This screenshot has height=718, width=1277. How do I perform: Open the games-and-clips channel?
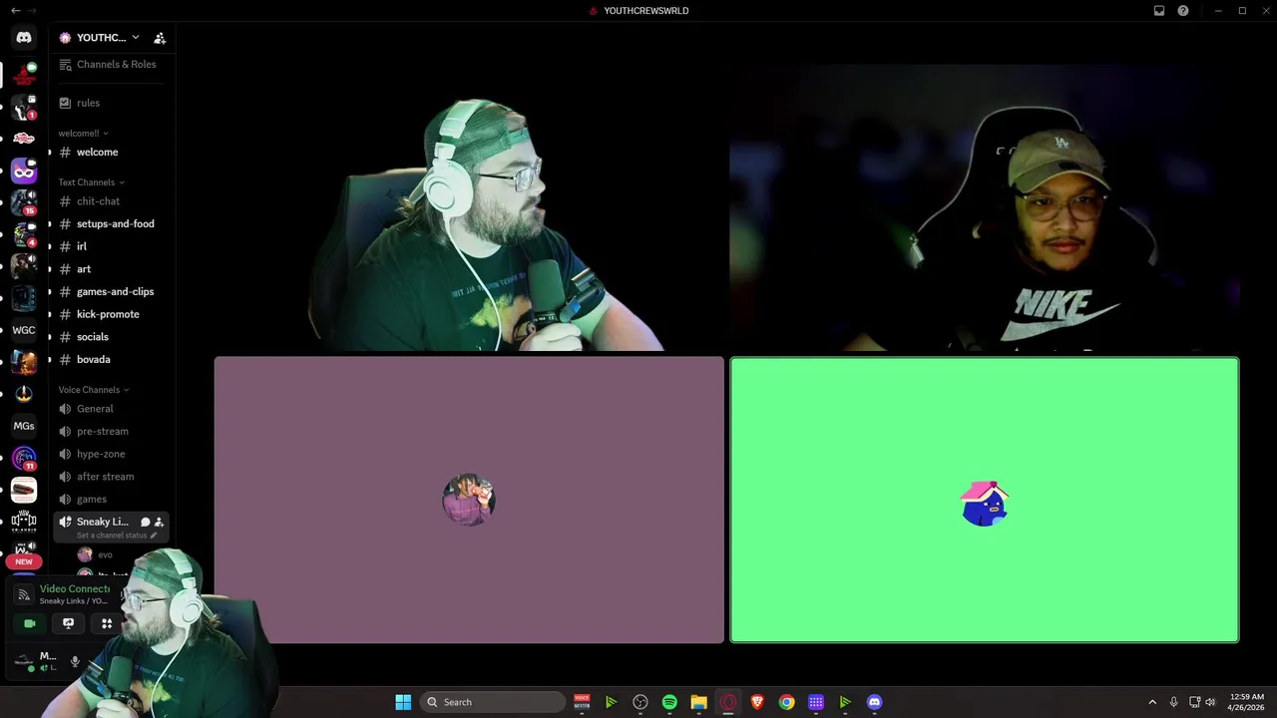[112, 291]
